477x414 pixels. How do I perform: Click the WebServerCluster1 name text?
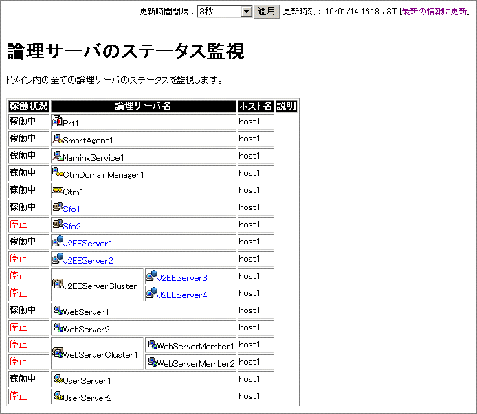point(100,355)
